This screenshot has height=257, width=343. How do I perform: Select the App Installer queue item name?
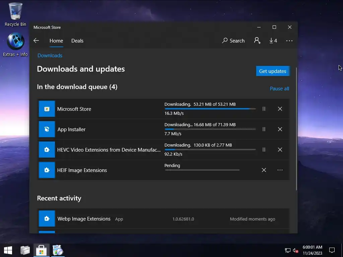pyautogui.click(x=71, y=130)
